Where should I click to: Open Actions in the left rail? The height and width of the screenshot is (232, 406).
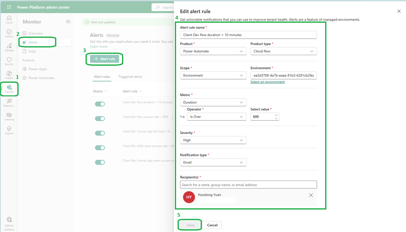tap(9, 33)
